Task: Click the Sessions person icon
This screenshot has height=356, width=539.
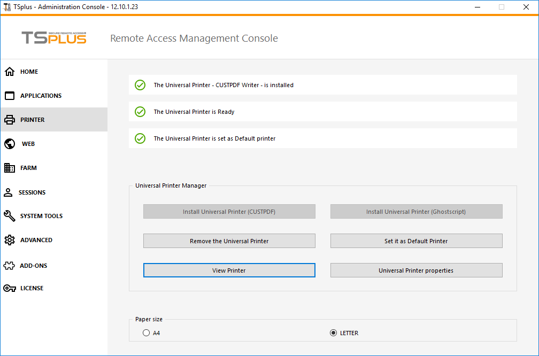Action: [x=8, y=192]
